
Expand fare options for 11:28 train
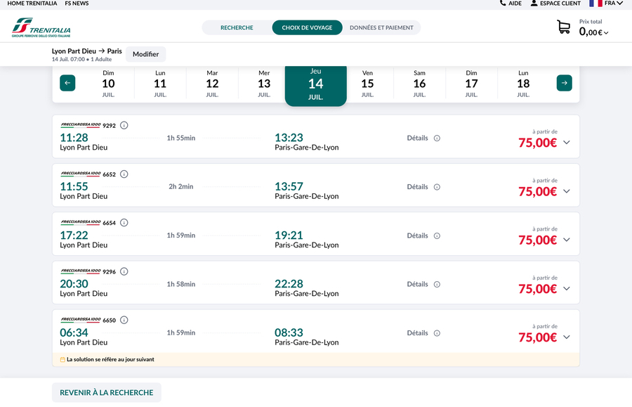567,143
